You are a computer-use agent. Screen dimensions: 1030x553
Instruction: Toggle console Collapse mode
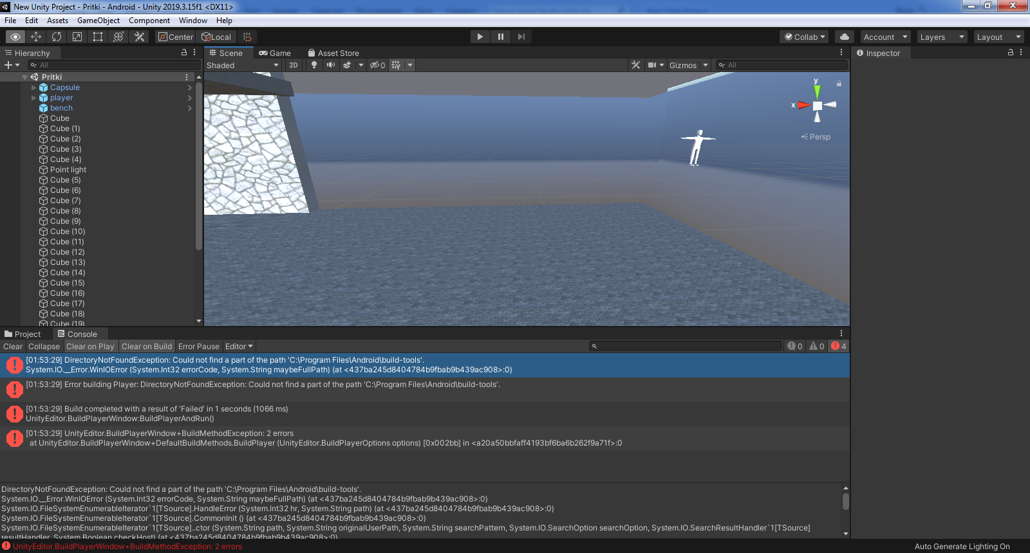[x=44, y=346]
